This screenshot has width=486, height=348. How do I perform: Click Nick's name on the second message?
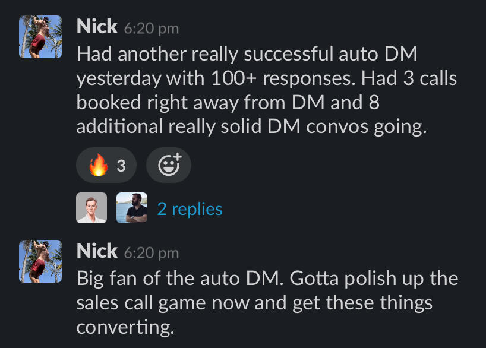pyautogui.click(x=97, y=251)
